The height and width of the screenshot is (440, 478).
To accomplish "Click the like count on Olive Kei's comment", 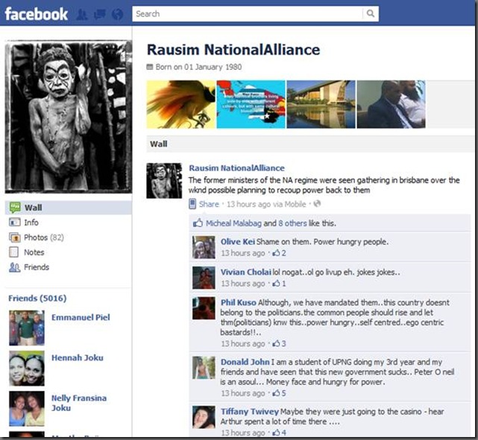I will (279, 253).
